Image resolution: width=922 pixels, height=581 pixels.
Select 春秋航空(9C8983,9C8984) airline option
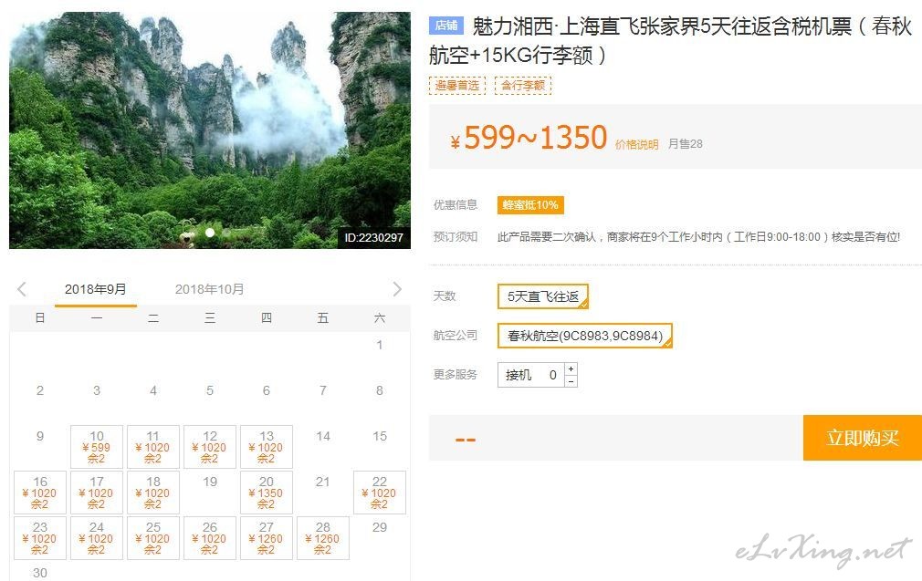click(x=584, y=336)
